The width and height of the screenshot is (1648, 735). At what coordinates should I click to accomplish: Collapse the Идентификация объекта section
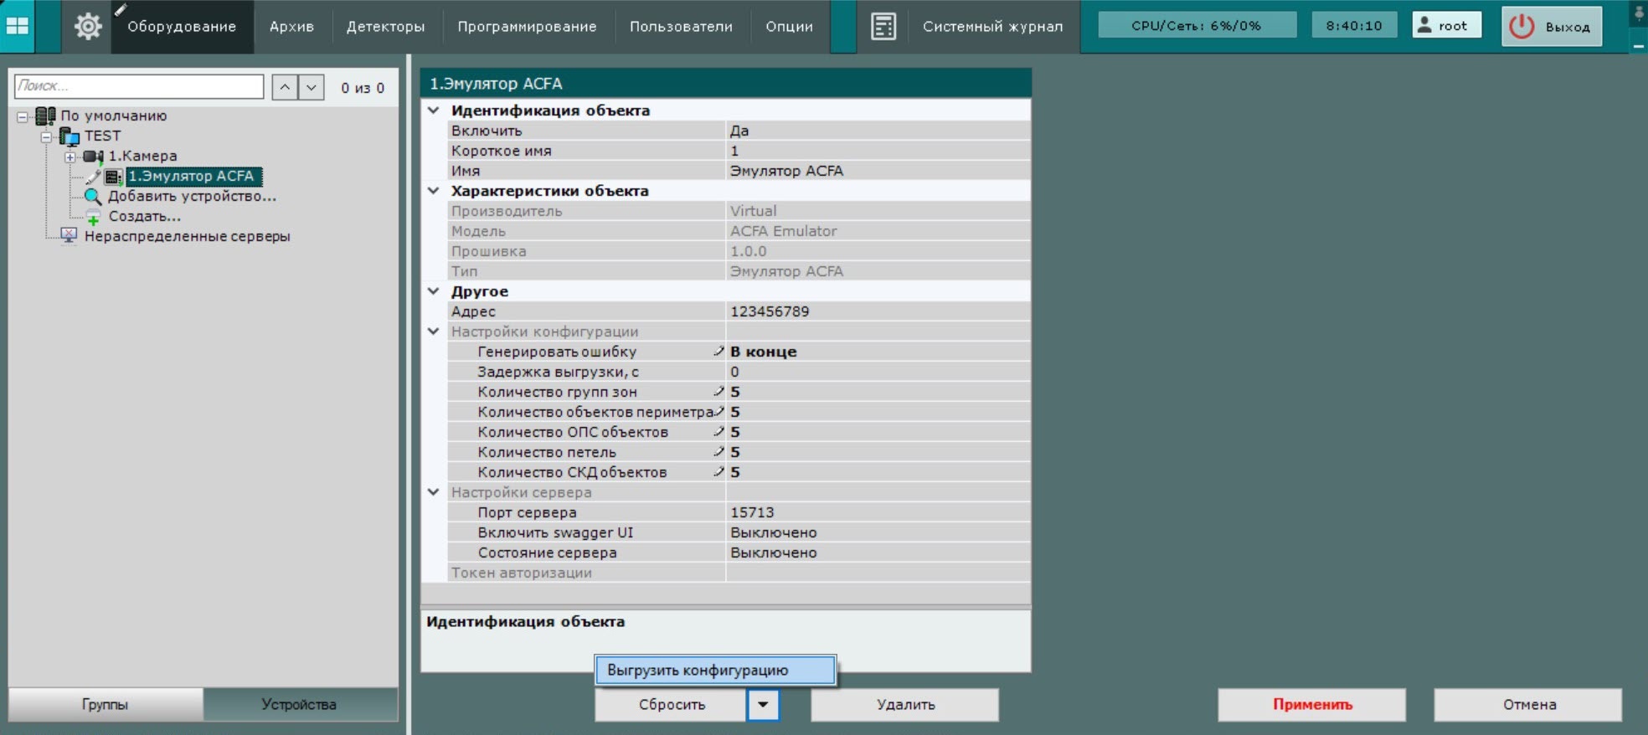coord(434,111)
